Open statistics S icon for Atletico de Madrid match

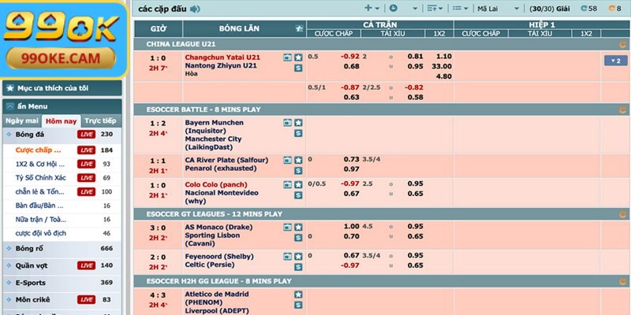(298, 305)
